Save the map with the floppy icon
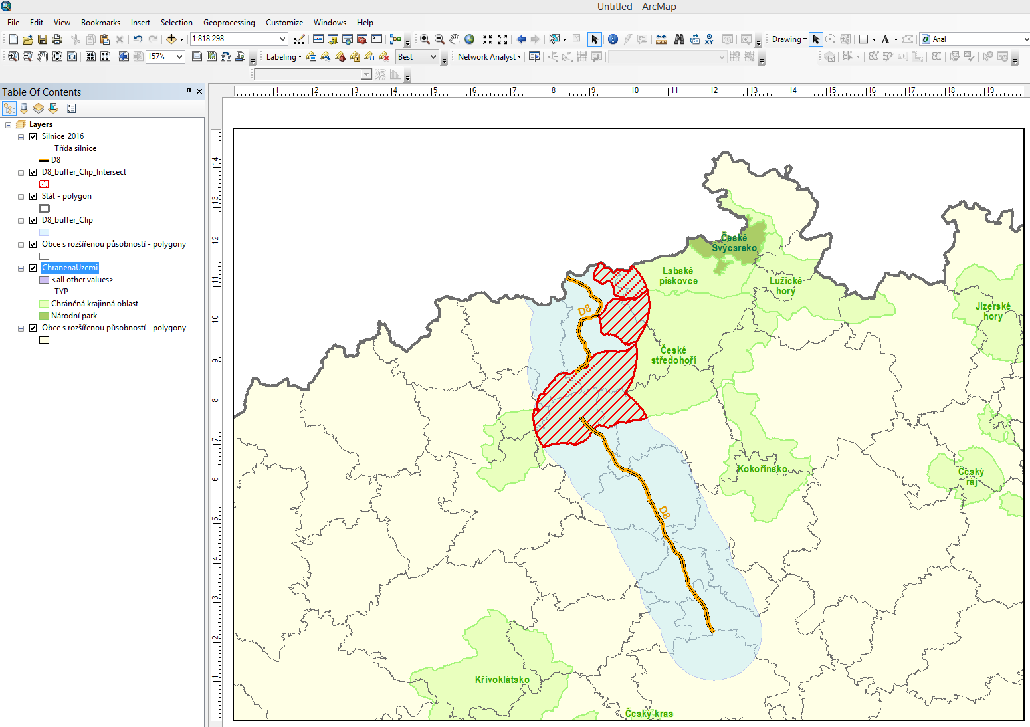This screenshot has height=727, width=1030. tap(43, 39)
